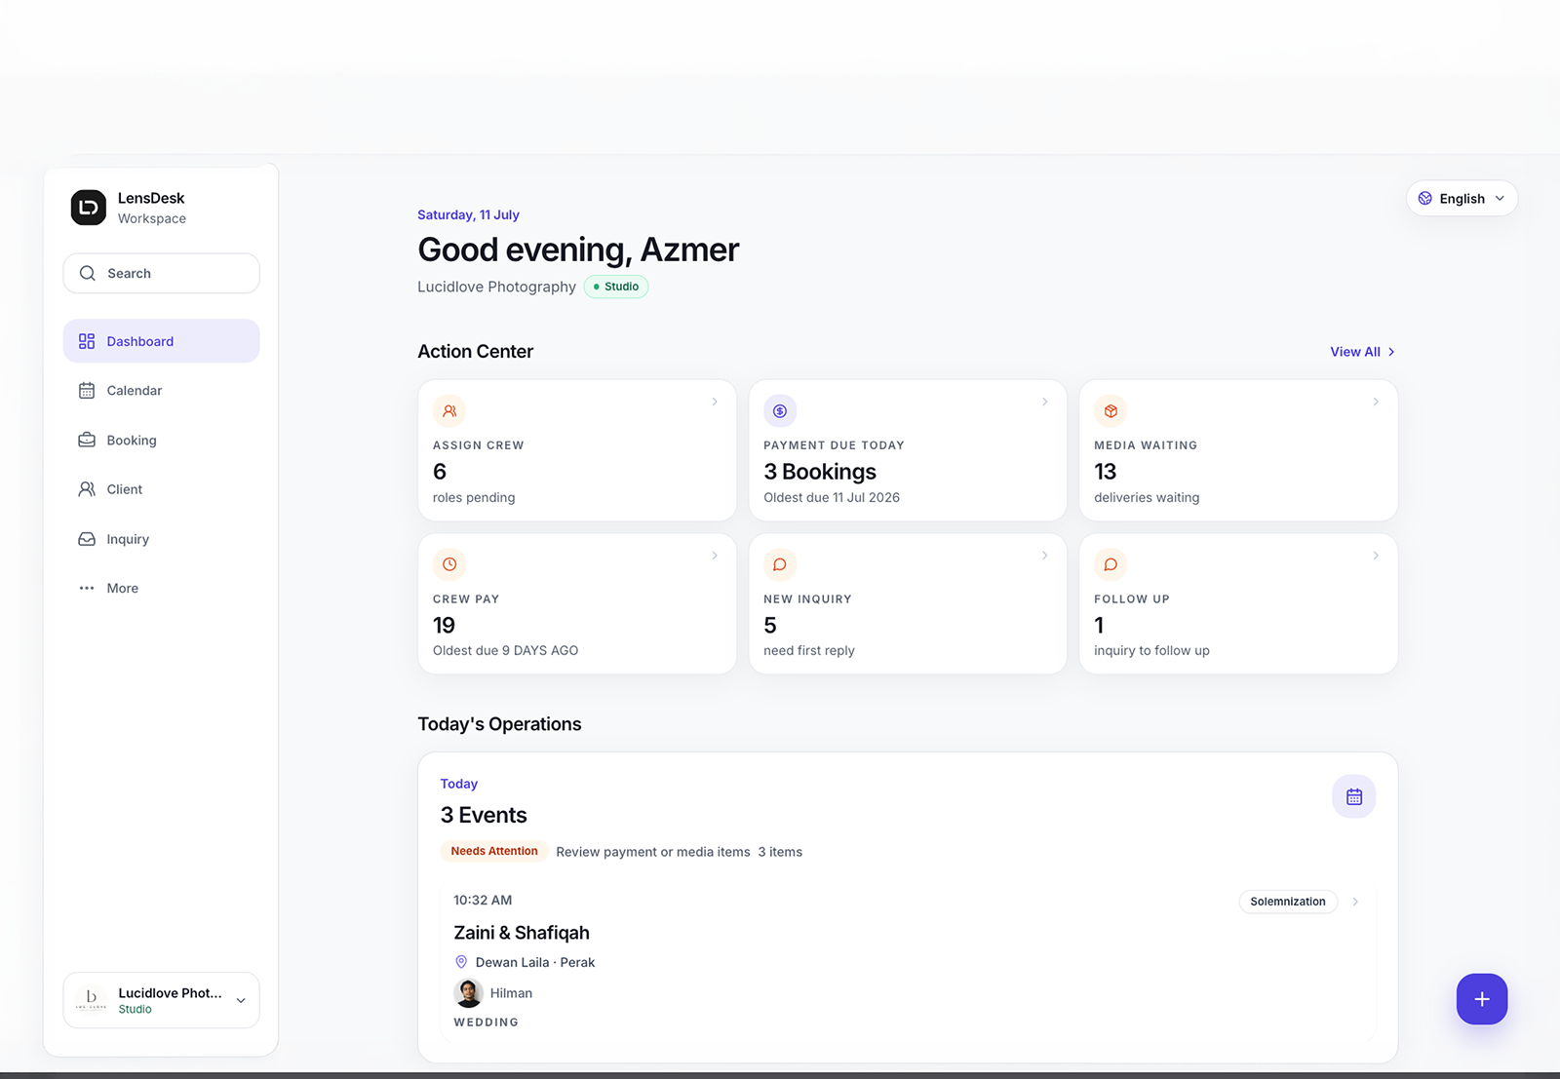The width and height of the screenshot is (1560, 1079).
Task: Click the Follow Up chat bubble icon
Action: point(1111,564)
